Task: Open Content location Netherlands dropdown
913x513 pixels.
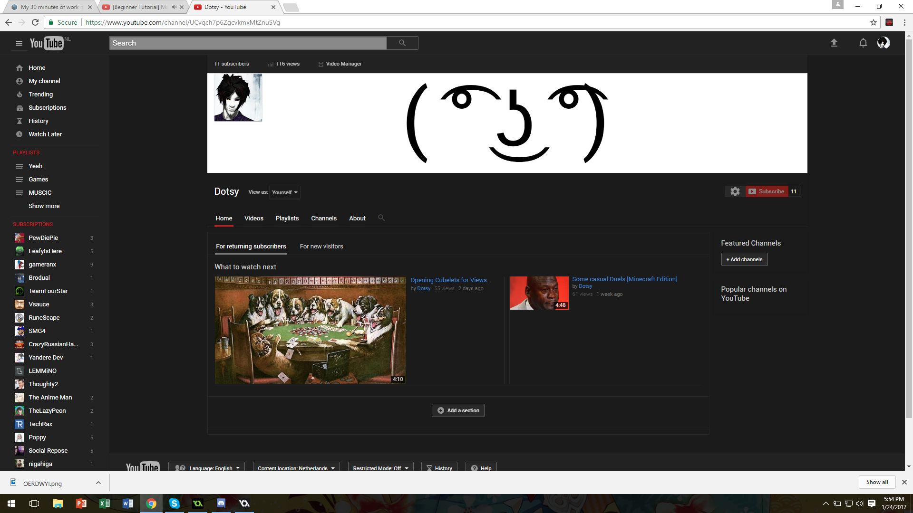Action: [296, 468]
